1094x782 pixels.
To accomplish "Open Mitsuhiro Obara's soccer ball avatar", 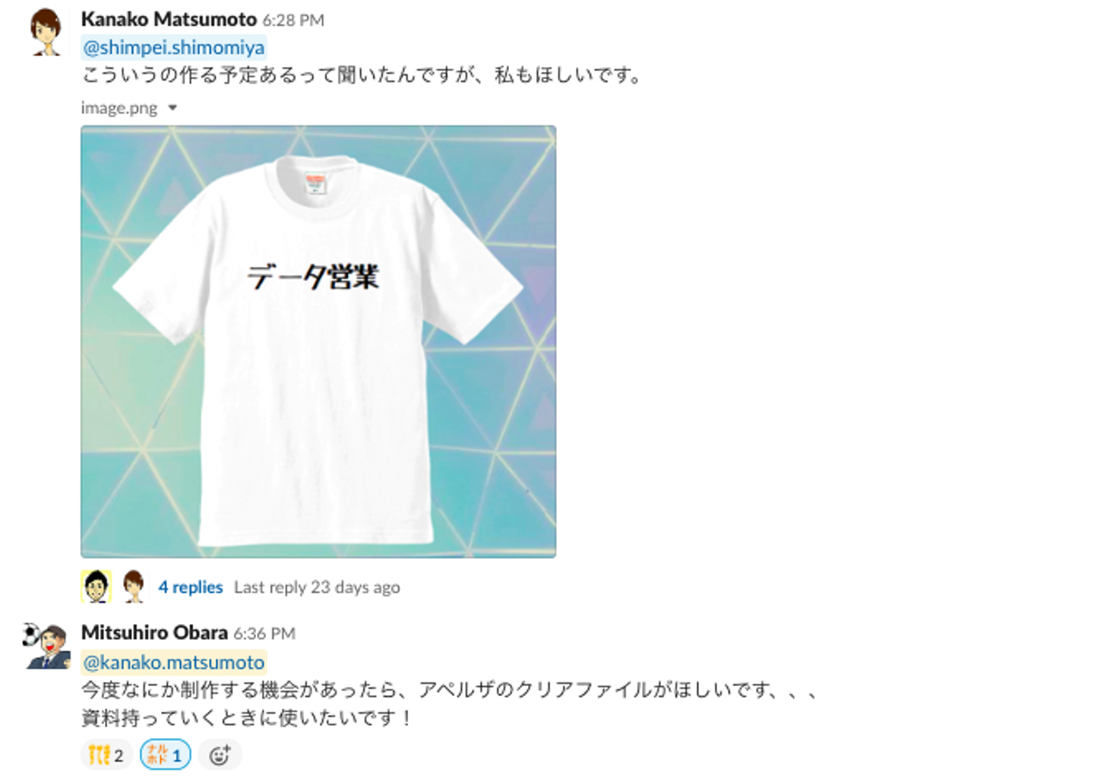I will [x=47, y=647].
